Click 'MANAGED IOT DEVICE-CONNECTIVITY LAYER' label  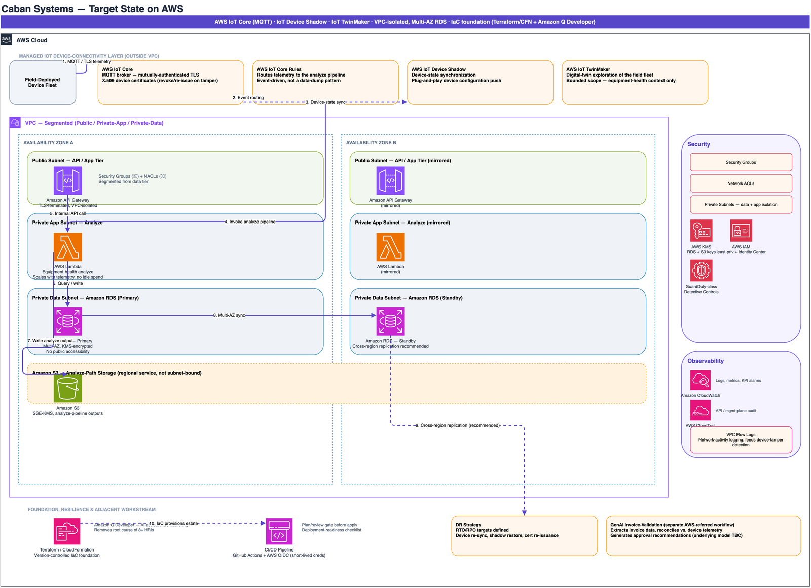[x=89, y=56]
